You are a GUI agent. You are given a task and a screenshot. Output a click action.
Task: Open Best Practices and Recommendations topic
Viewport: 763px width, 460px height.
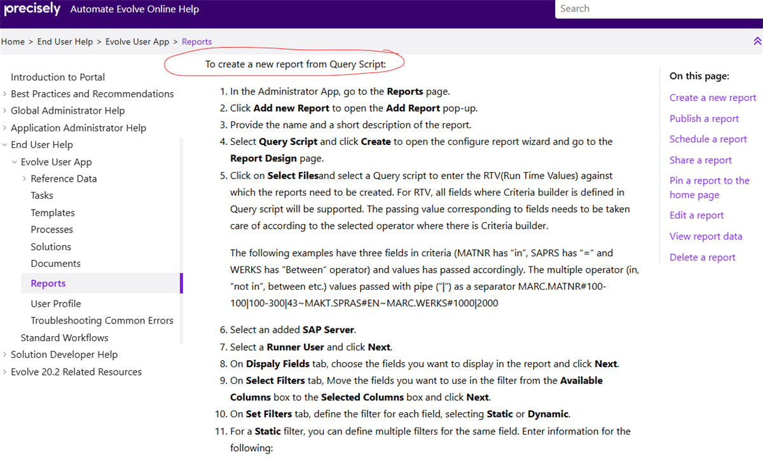tap(92, 93)
